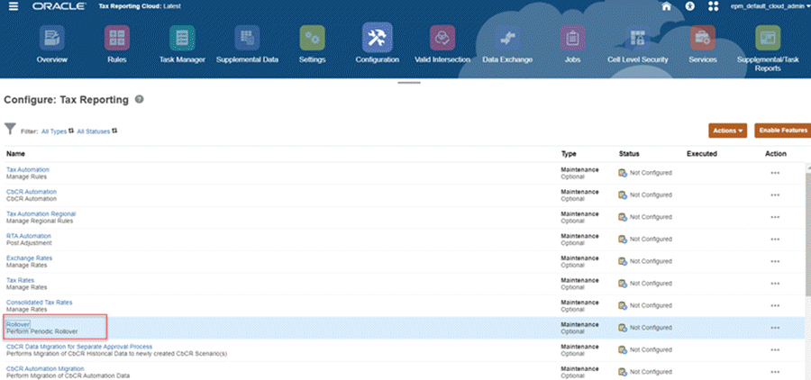This screenshot has height=380, width=811.
Task: Open the hamburger navigator menu
Action: tap(14, 6)
